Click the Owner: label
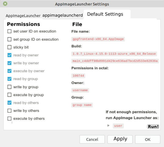164x147 pixels. [78, 83]
